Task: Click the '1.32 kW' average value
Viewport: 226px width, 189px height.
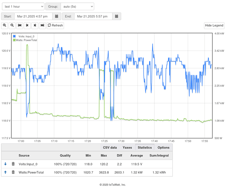Action: click(137, 172)
